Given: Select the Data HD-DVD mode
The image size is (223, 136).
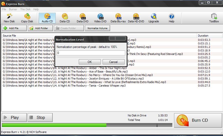Looking at the screenshot, I should 136,18.
